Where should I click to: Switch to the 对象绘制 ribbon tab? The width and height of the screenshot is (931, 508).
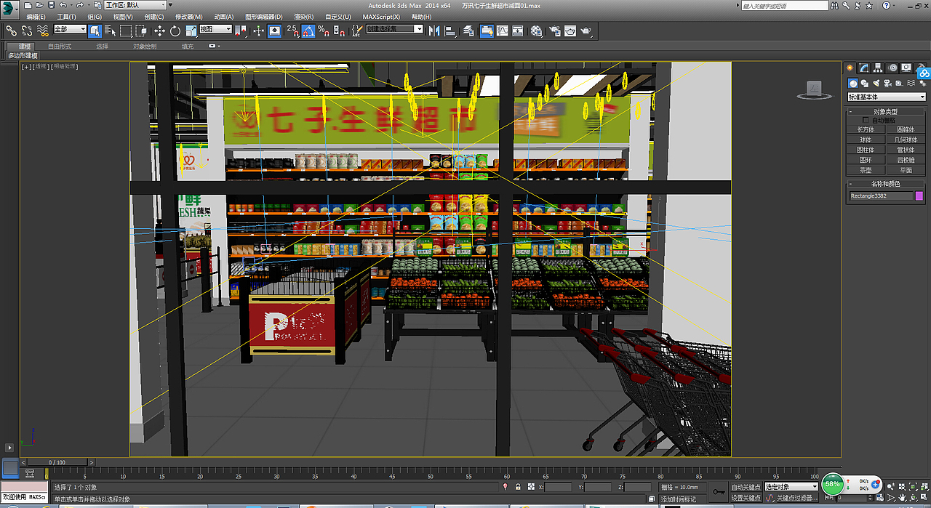click(145, 47)
